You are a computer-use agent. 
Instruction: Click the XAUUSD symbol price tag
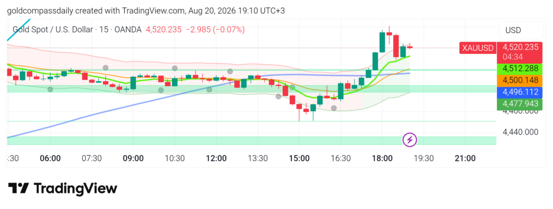[x=477, y=48]
